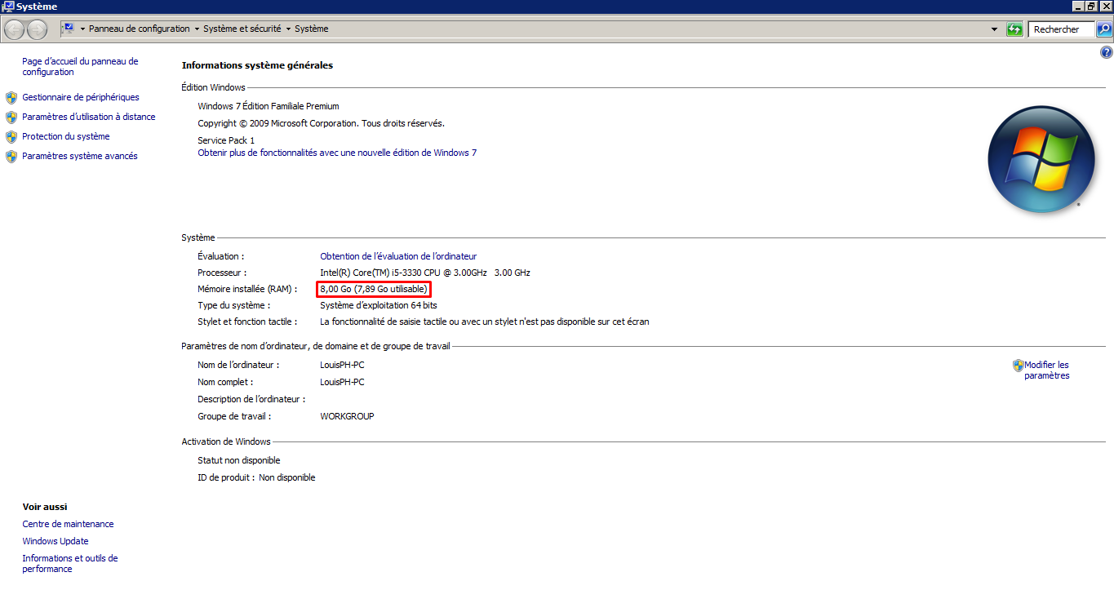
Task: Select Système et sécurité in the breadcrumb
Action: pos(242,29)
